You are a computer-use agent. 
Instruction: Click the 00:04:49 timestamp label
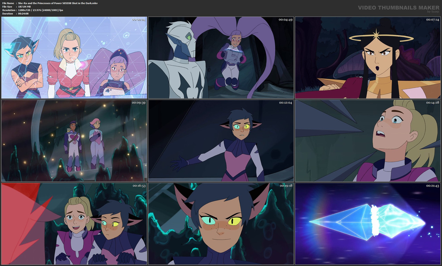coord(286,20)
